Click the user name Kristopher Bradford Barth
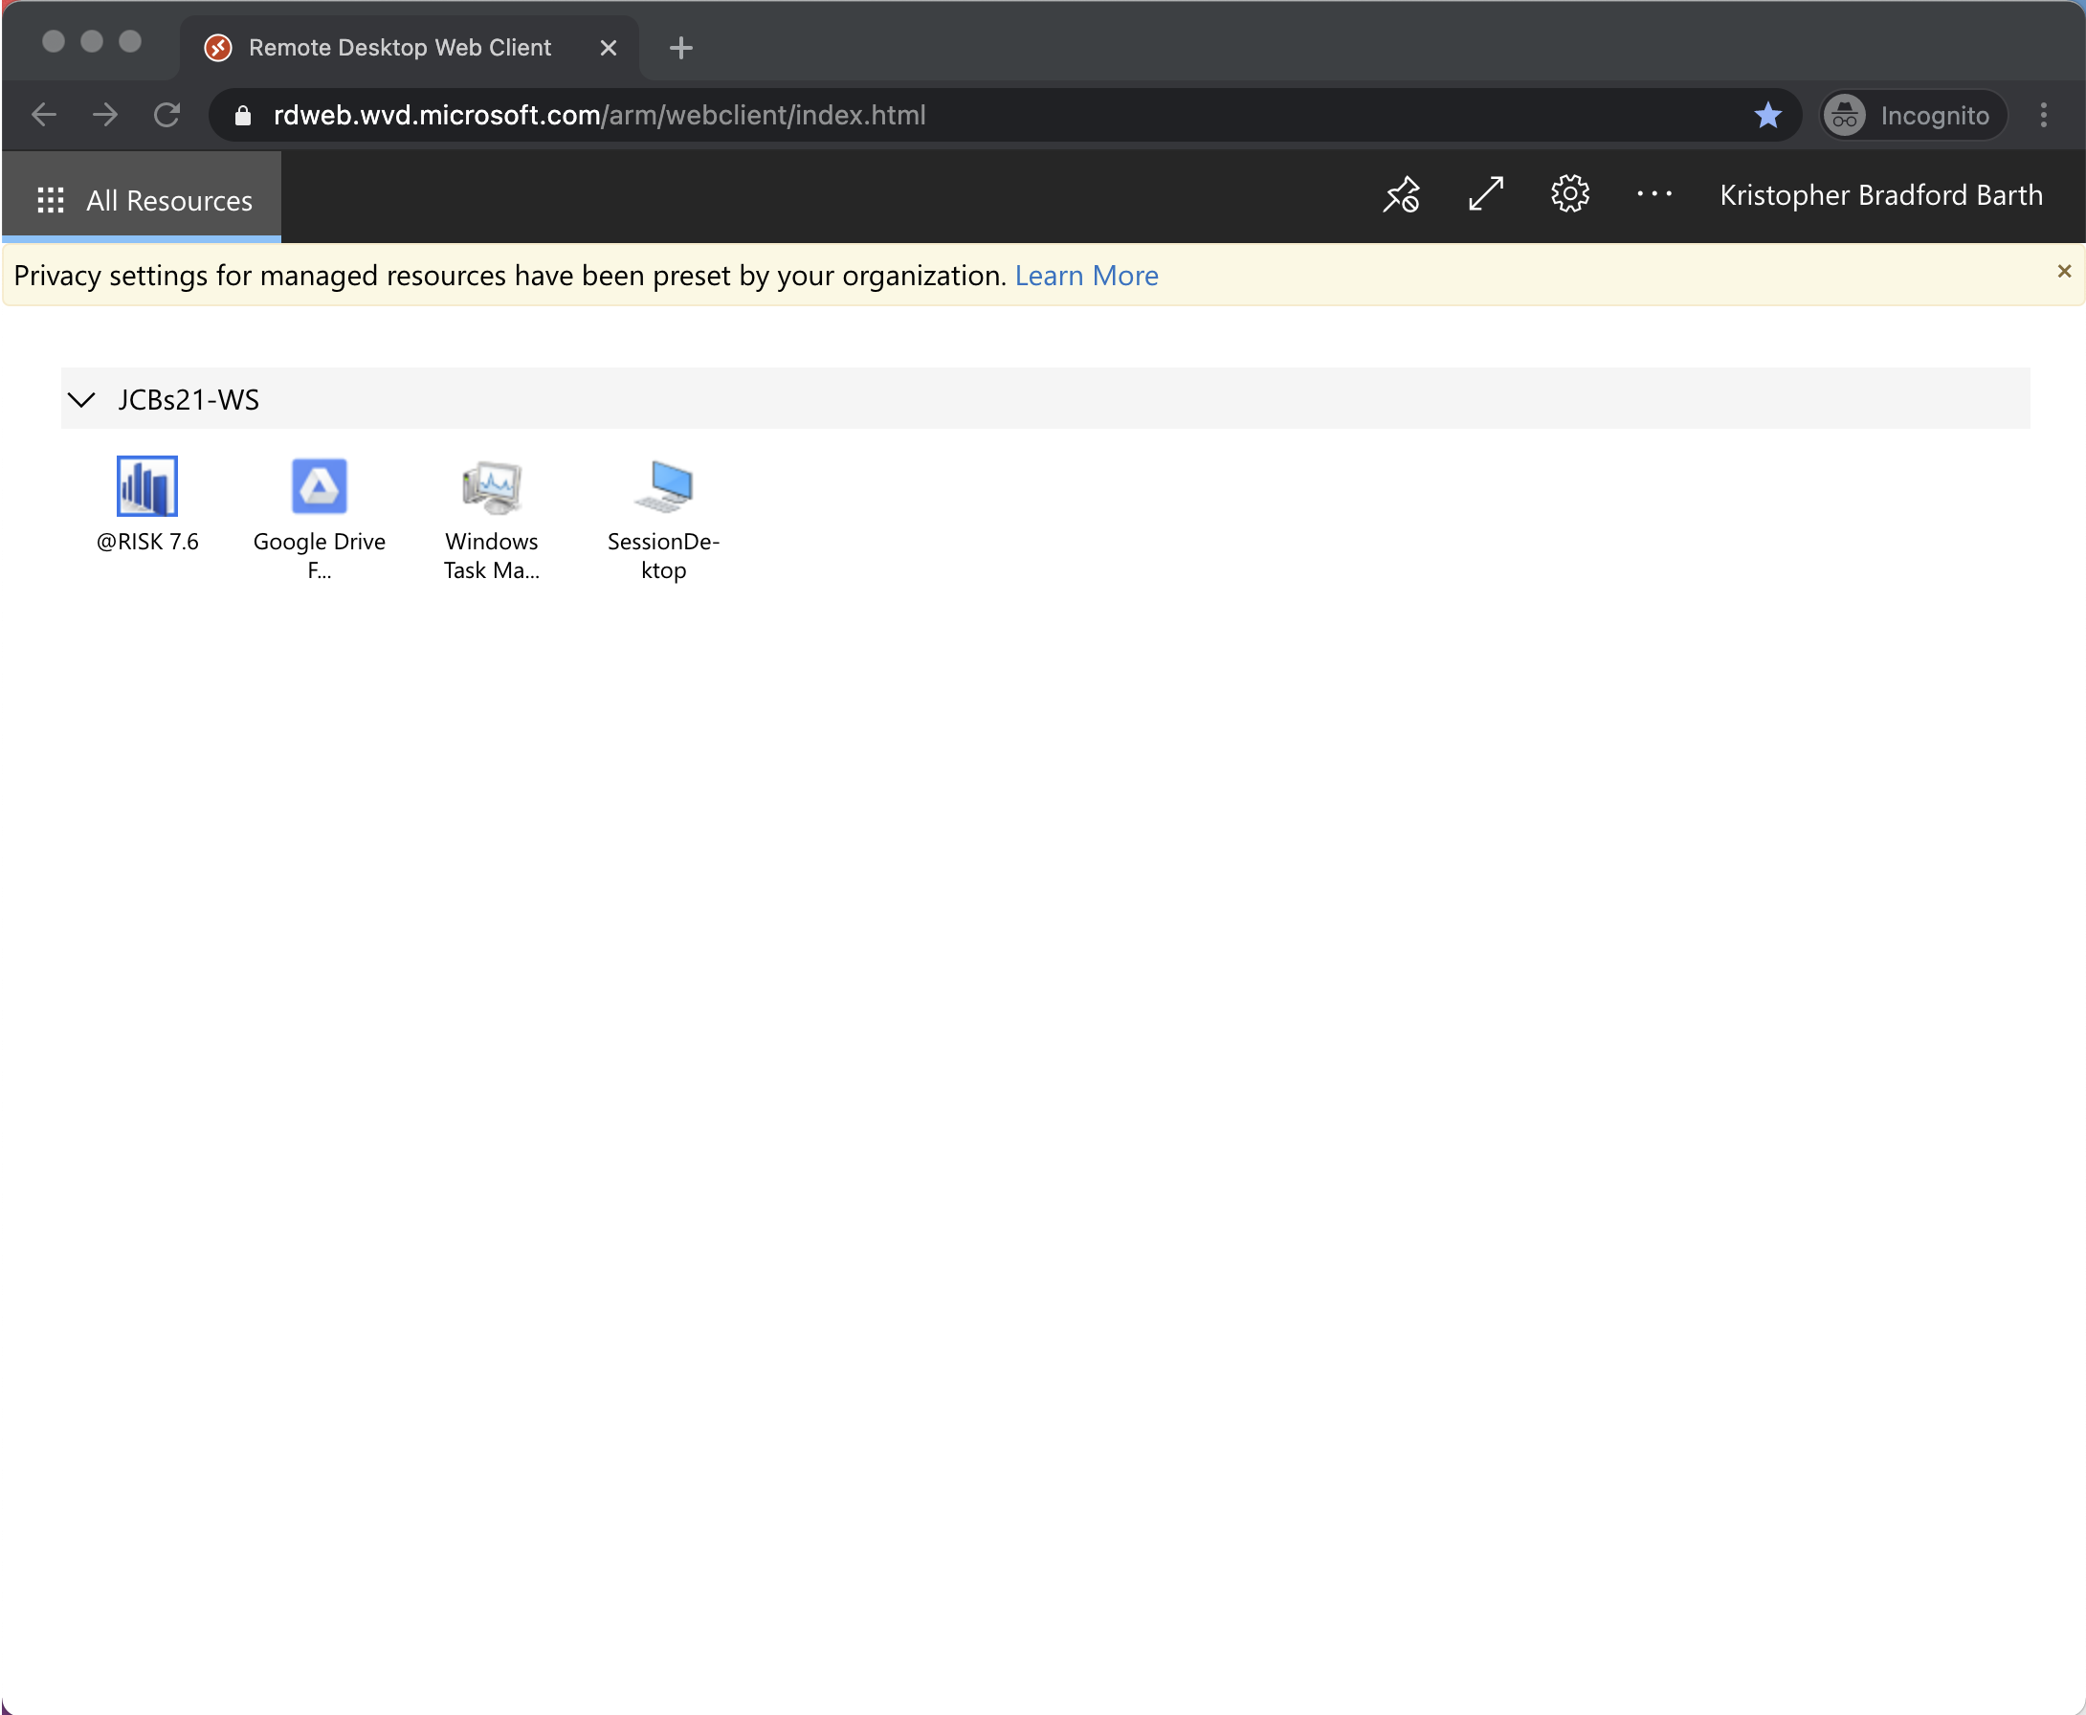The image size is (2086, 1715). [1880, 195]
